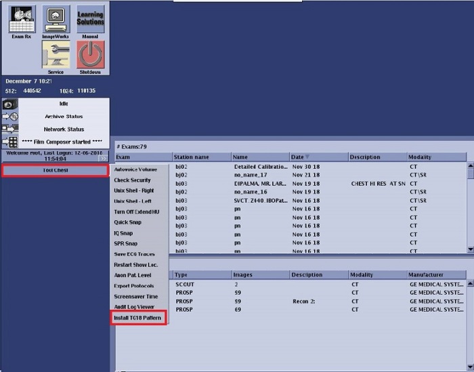Click the Station name column header

coord(202,157)
